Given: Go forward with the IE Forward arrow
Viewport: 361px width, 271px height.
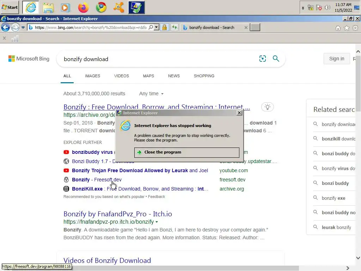Looking at the screenshot, I should click(15, 28).
